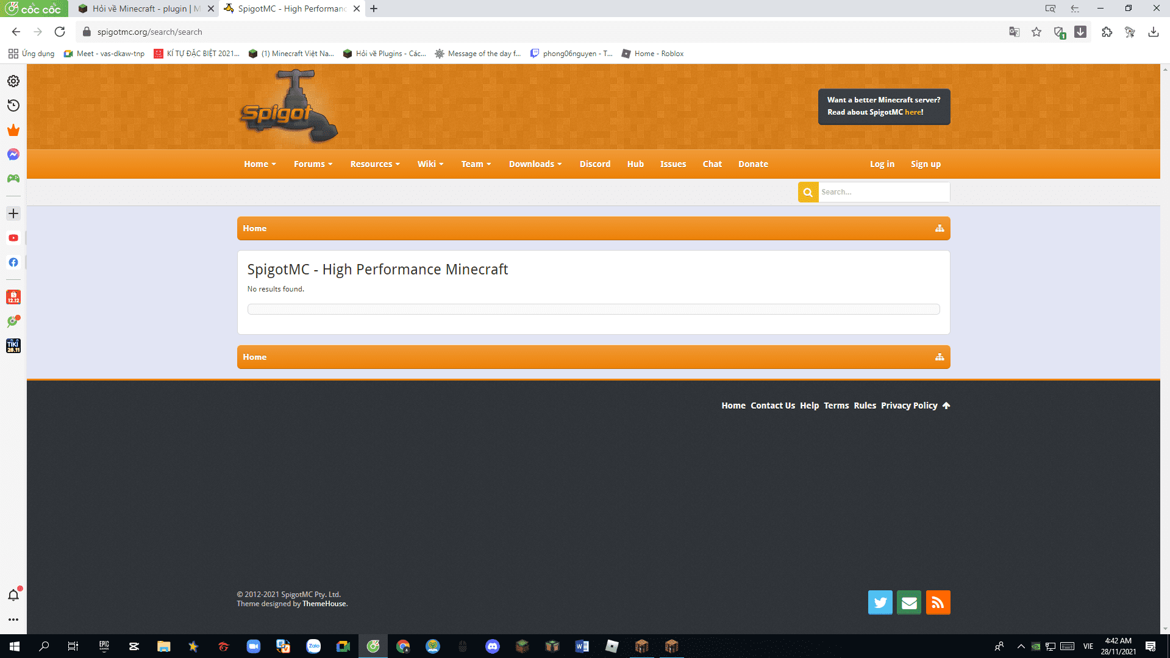Open the Rules footer link

click(865, 406)
